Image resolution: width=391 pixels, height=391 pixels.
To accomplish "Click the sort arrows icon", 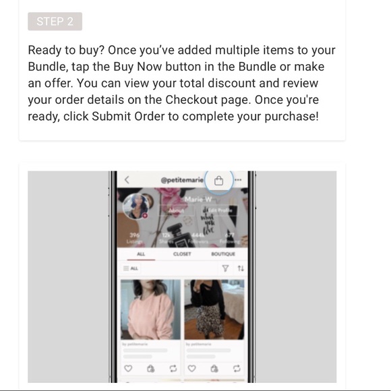I will 241,268.
